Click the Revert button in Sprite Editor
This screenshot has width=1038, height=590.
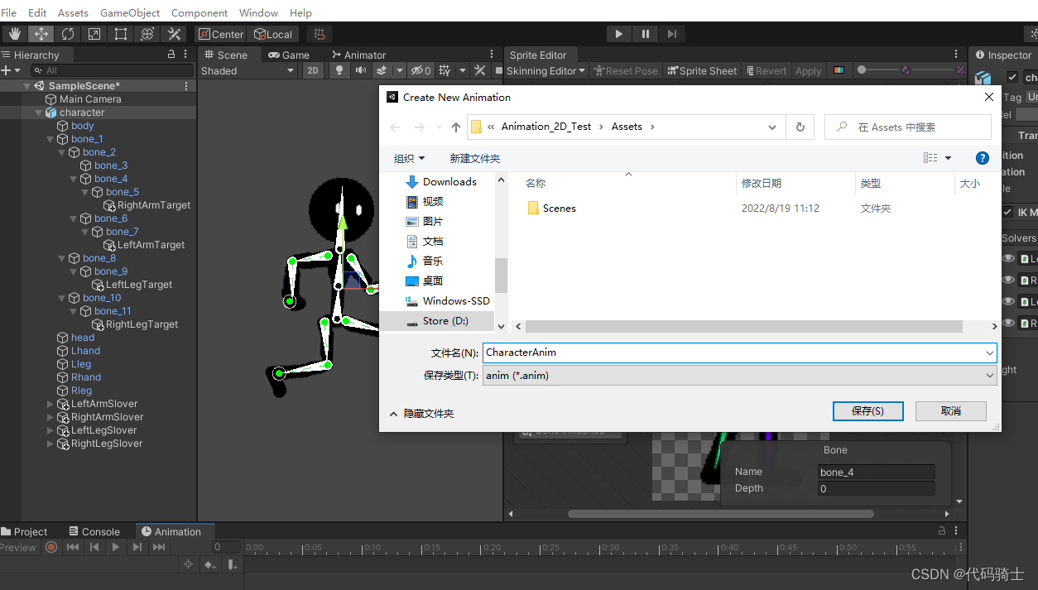click(766, 70)
